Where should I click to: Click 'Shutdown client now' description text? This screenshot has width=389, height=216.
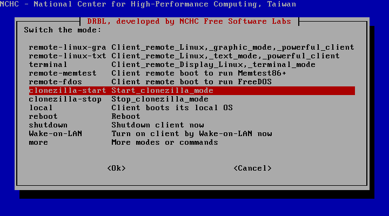click(x=158, y=125)
